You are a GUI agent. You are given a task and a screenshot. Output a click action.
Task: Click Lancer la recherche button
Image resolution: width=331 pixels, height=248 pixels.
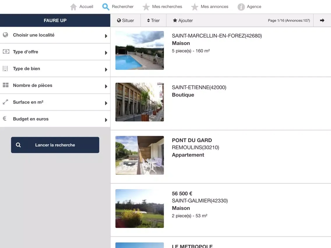55,145
